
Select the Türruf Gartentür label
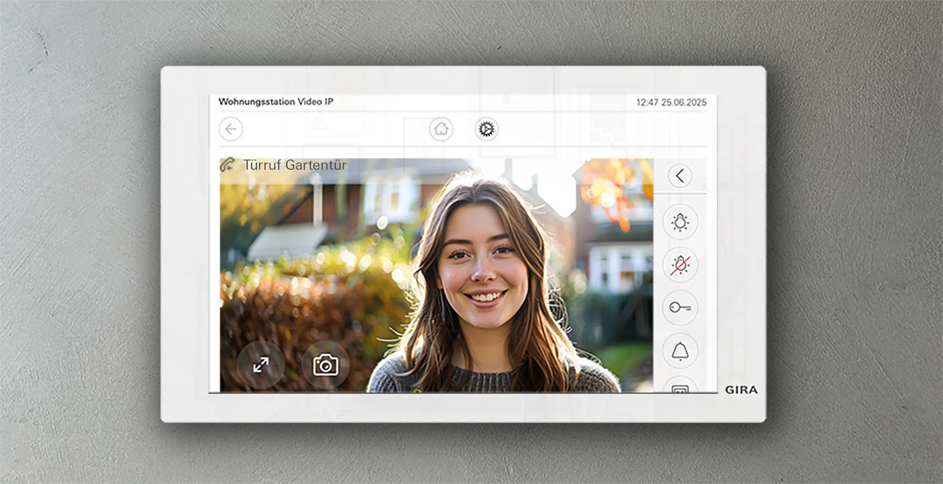pyautogui.click(x=295, y=165)
